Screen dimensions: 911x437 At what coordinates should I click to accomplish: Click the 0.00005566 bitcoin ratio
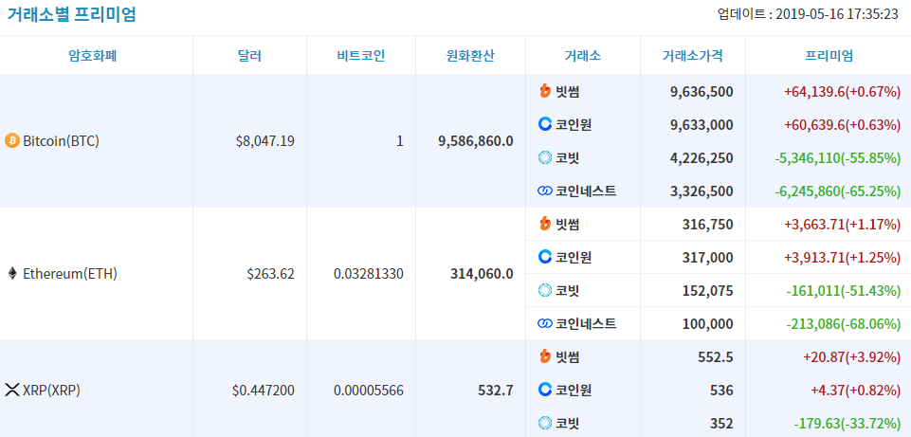369,391
